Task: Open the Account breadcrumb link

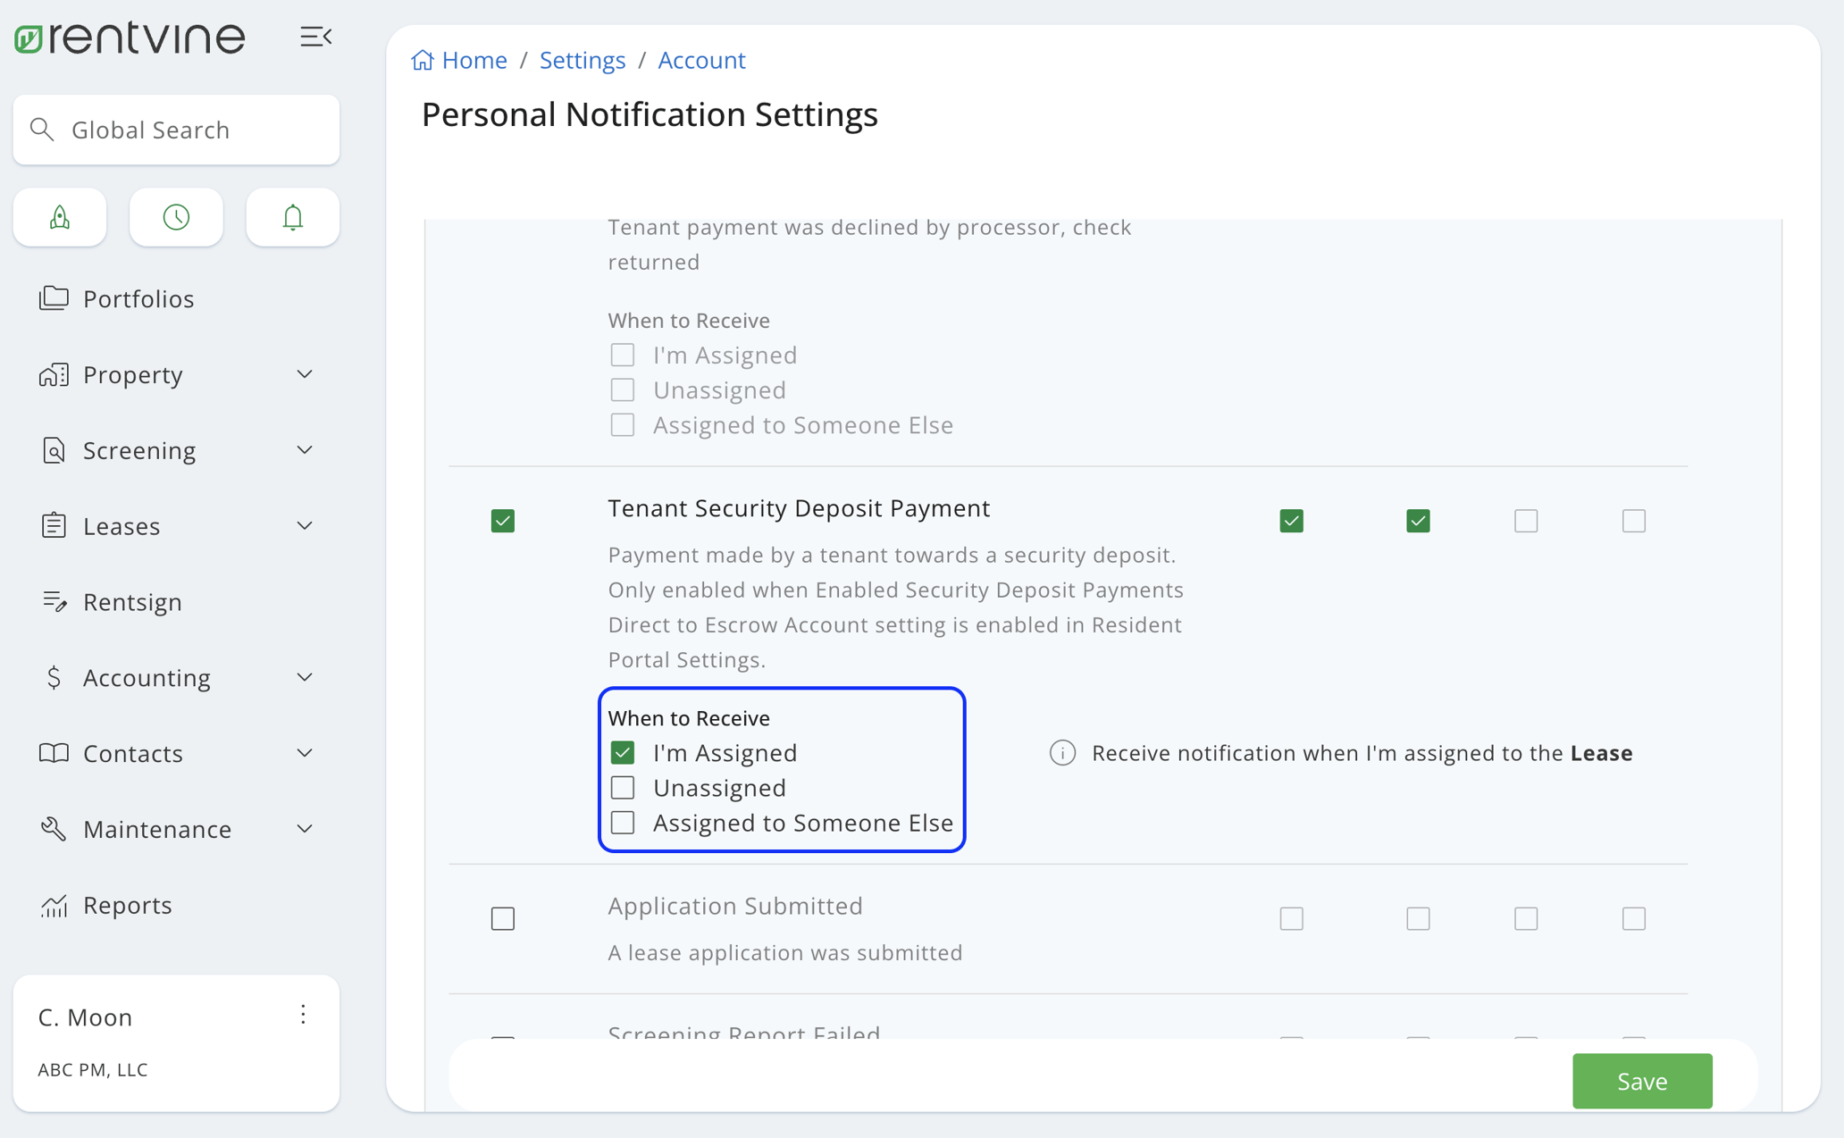Action: 701,60
